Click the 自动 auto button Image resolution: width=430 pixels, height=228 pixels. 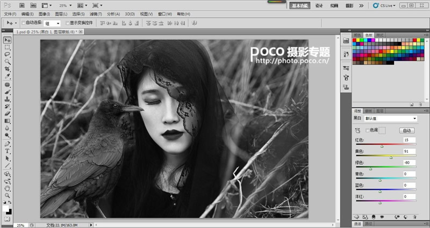[x=407, y=130]
